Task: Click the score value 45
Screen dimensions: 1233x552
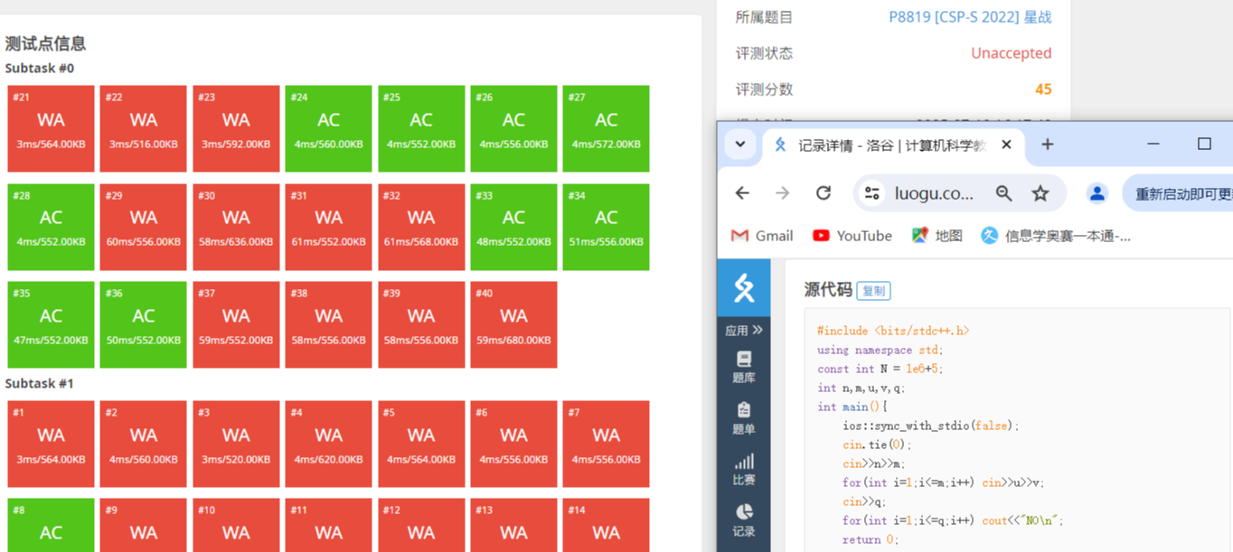Action: click(1043, 89)
